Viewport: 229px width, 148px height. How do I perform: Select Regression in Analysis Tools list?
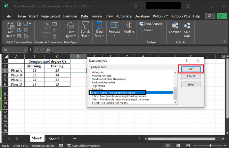98,86
